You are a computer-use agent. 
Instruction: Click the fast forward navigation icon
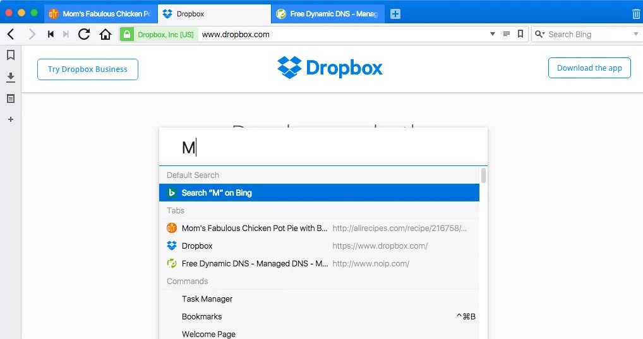[66, 35]
